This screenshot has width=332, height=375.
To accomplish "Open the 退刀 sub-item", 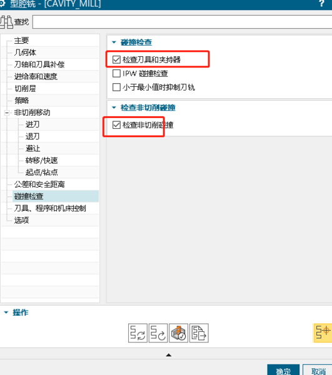I will [x=33, y=136].
